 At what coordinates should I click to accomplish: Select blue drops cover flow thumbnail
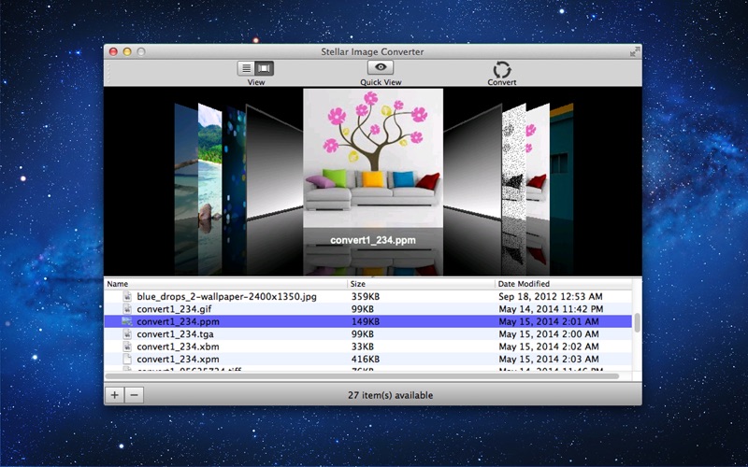[235, 162]
